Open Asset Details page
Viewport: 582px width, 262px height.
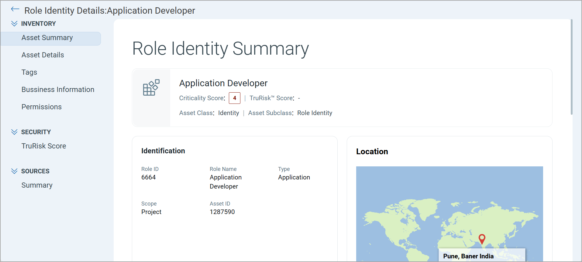pos(43,55)
